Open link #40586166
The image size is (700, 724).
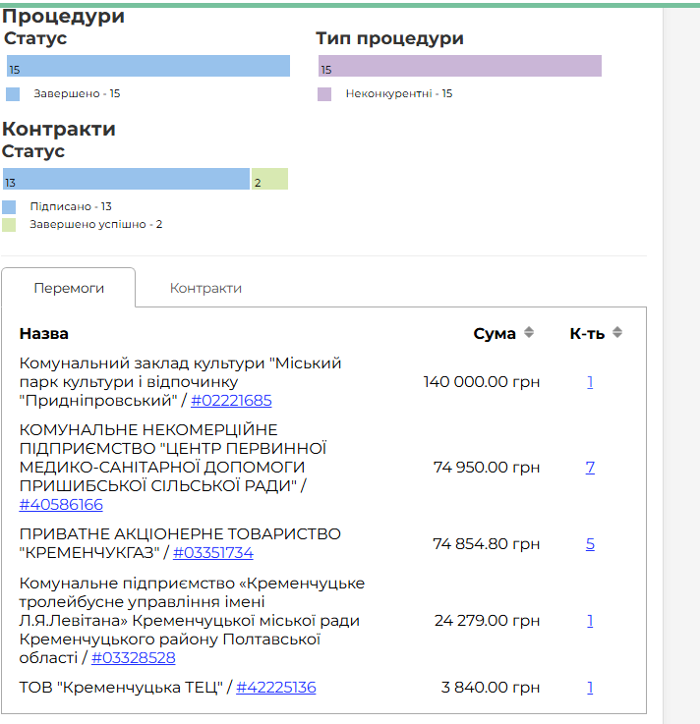point(61,505)
